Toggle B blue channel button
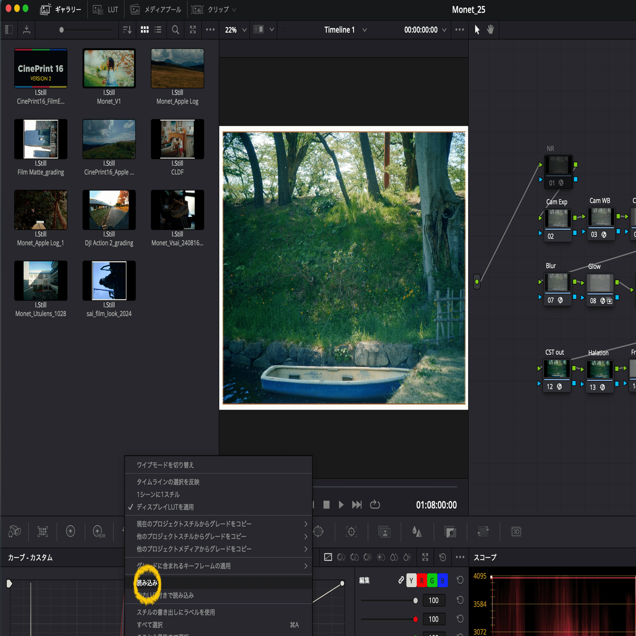The height and width of the screenshot is (636, 636). (443, 580)
